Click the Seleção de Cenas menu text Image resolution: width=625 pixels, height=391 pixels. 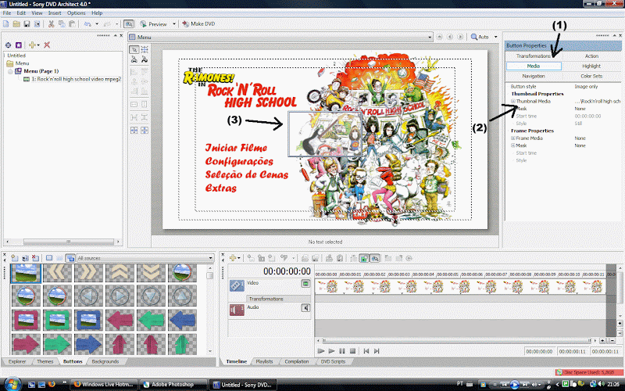click(247, 174)
